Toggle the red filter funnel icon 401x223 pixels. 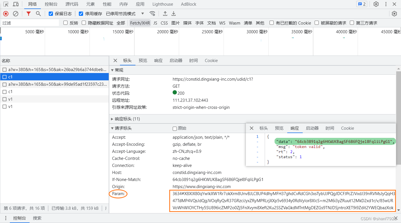click(28, 14)
